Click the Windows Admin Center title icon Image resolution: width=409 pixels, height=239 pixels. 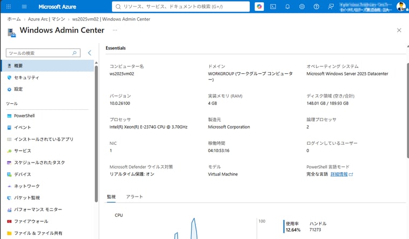[x=11, y=33]
